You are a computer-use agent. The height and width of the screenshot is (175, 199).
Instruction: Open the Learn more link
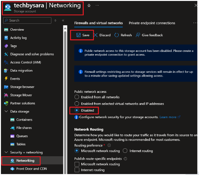(170, 117)
